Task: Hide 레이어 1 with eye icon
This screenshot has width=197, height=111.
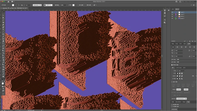Action: [x=172, y=16]
